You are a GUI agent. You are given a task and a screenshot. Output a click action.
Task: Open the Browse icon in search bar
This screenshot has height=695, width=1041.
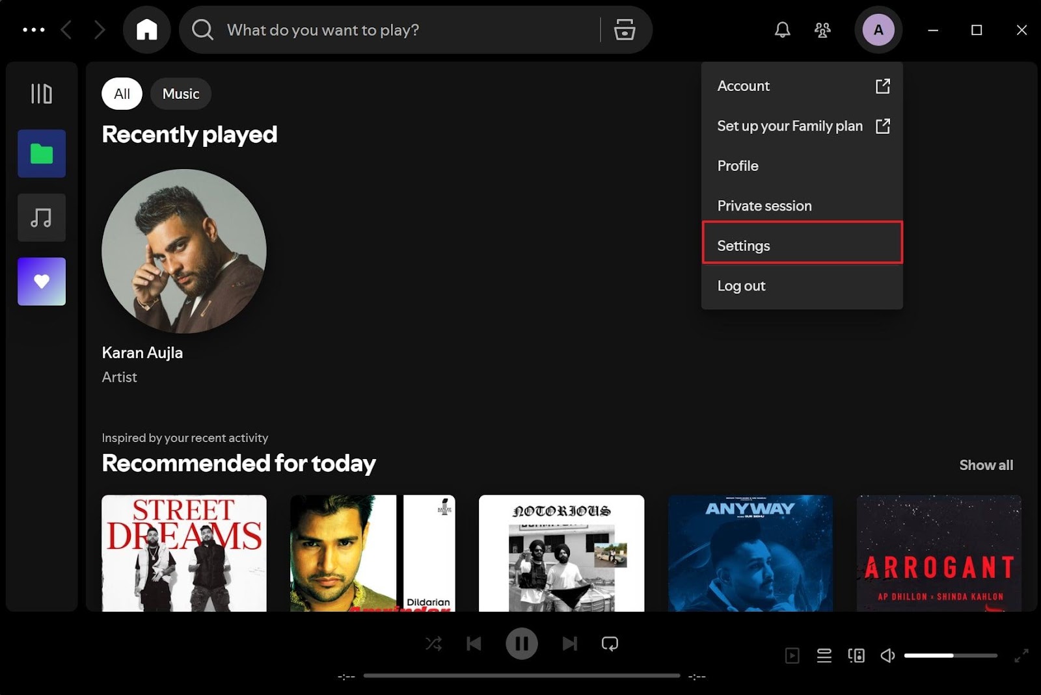tap(625, 30)
